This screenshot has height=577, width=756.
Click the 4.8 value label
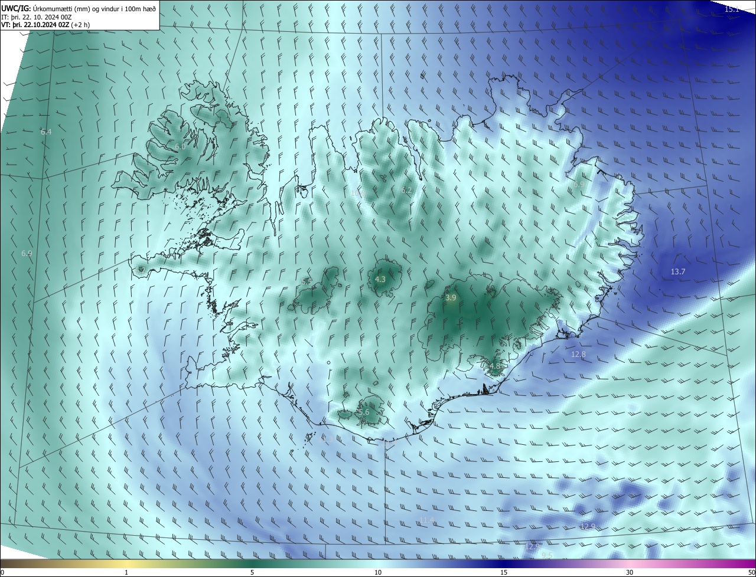click(x=494, y=366)
